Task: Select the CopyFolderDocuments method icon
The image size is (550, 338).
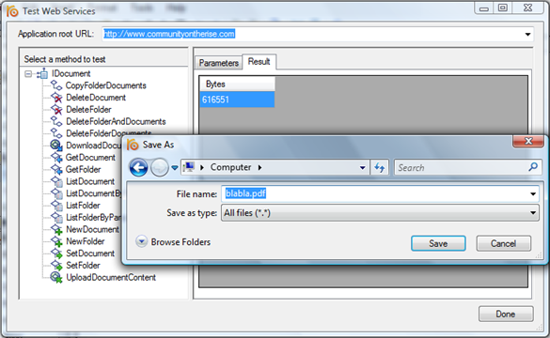Action: point(56,85)
